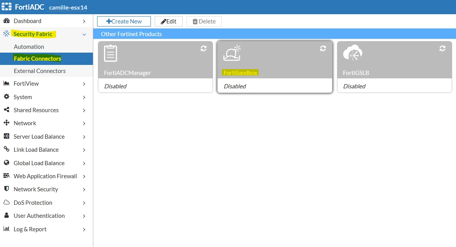Click the FortiView chart icon
The width and height of the screenshot is (456, 247).
[7, 83]
